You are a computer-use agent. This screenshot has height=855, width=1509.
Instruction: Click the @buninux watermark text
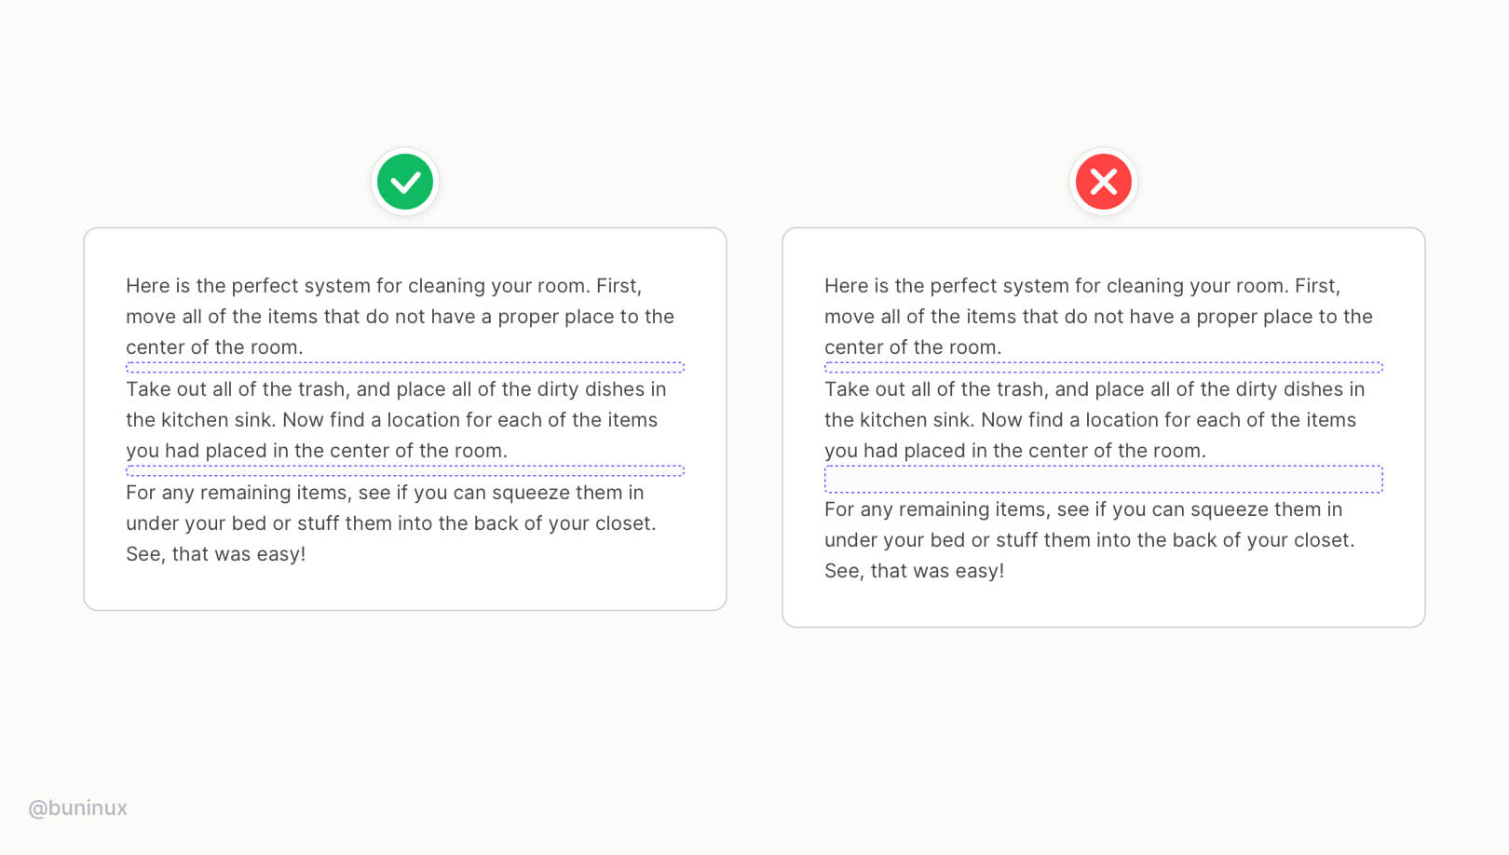[x=77, y=807]
